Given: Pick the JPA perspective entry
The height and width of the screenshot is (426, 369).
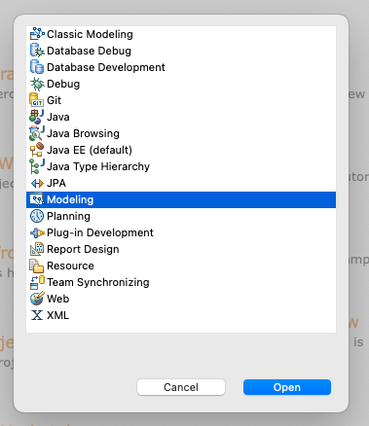Looking at the screenshot, I should click(x=181, y=183).
